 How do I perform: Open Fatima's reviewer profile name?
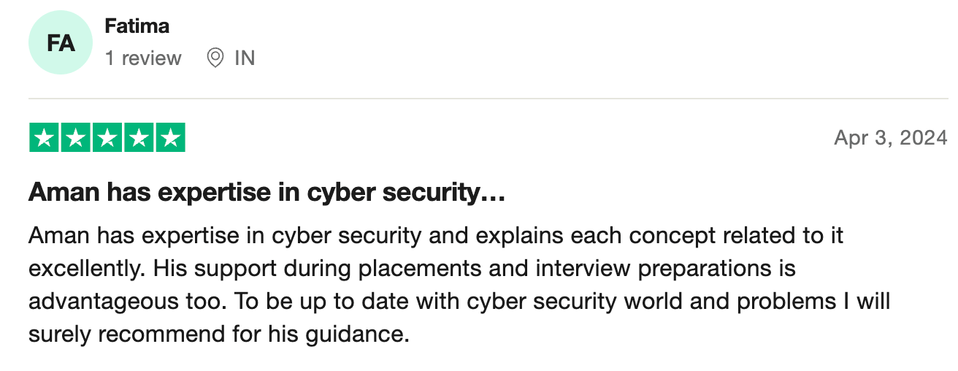point(137,26)
